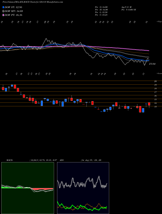This screenshot has height=214, width=162.
Task: Click the ADX (14 day) values text
Action: point(91,160)
